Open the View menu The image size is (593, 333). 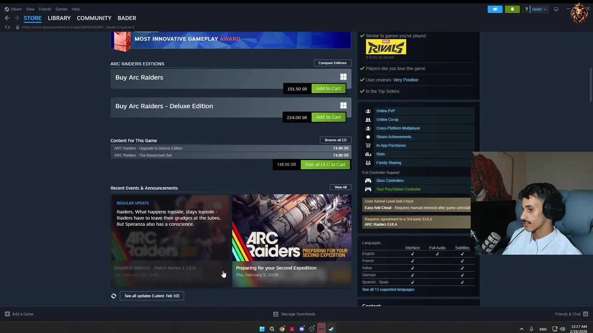click(30, 9)
